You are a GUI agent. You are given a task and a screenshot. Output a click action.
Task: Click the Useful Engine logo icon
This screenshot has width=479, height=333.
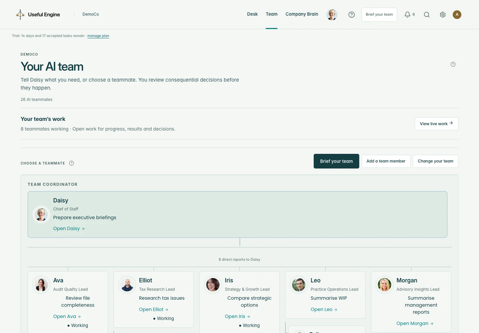point(20,14)
